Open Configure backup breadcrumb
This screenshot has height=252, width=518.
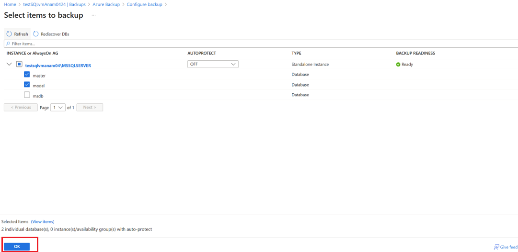144,4
